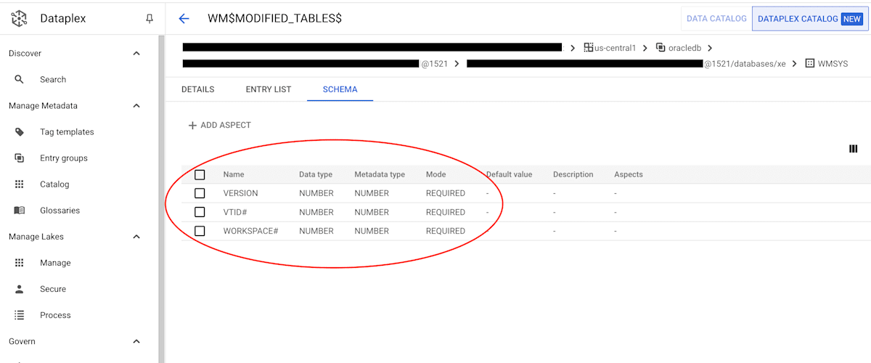This screenshot has height=363, width=871.
Task: Click the VTID# field name
Action: (x=236, y=212)
